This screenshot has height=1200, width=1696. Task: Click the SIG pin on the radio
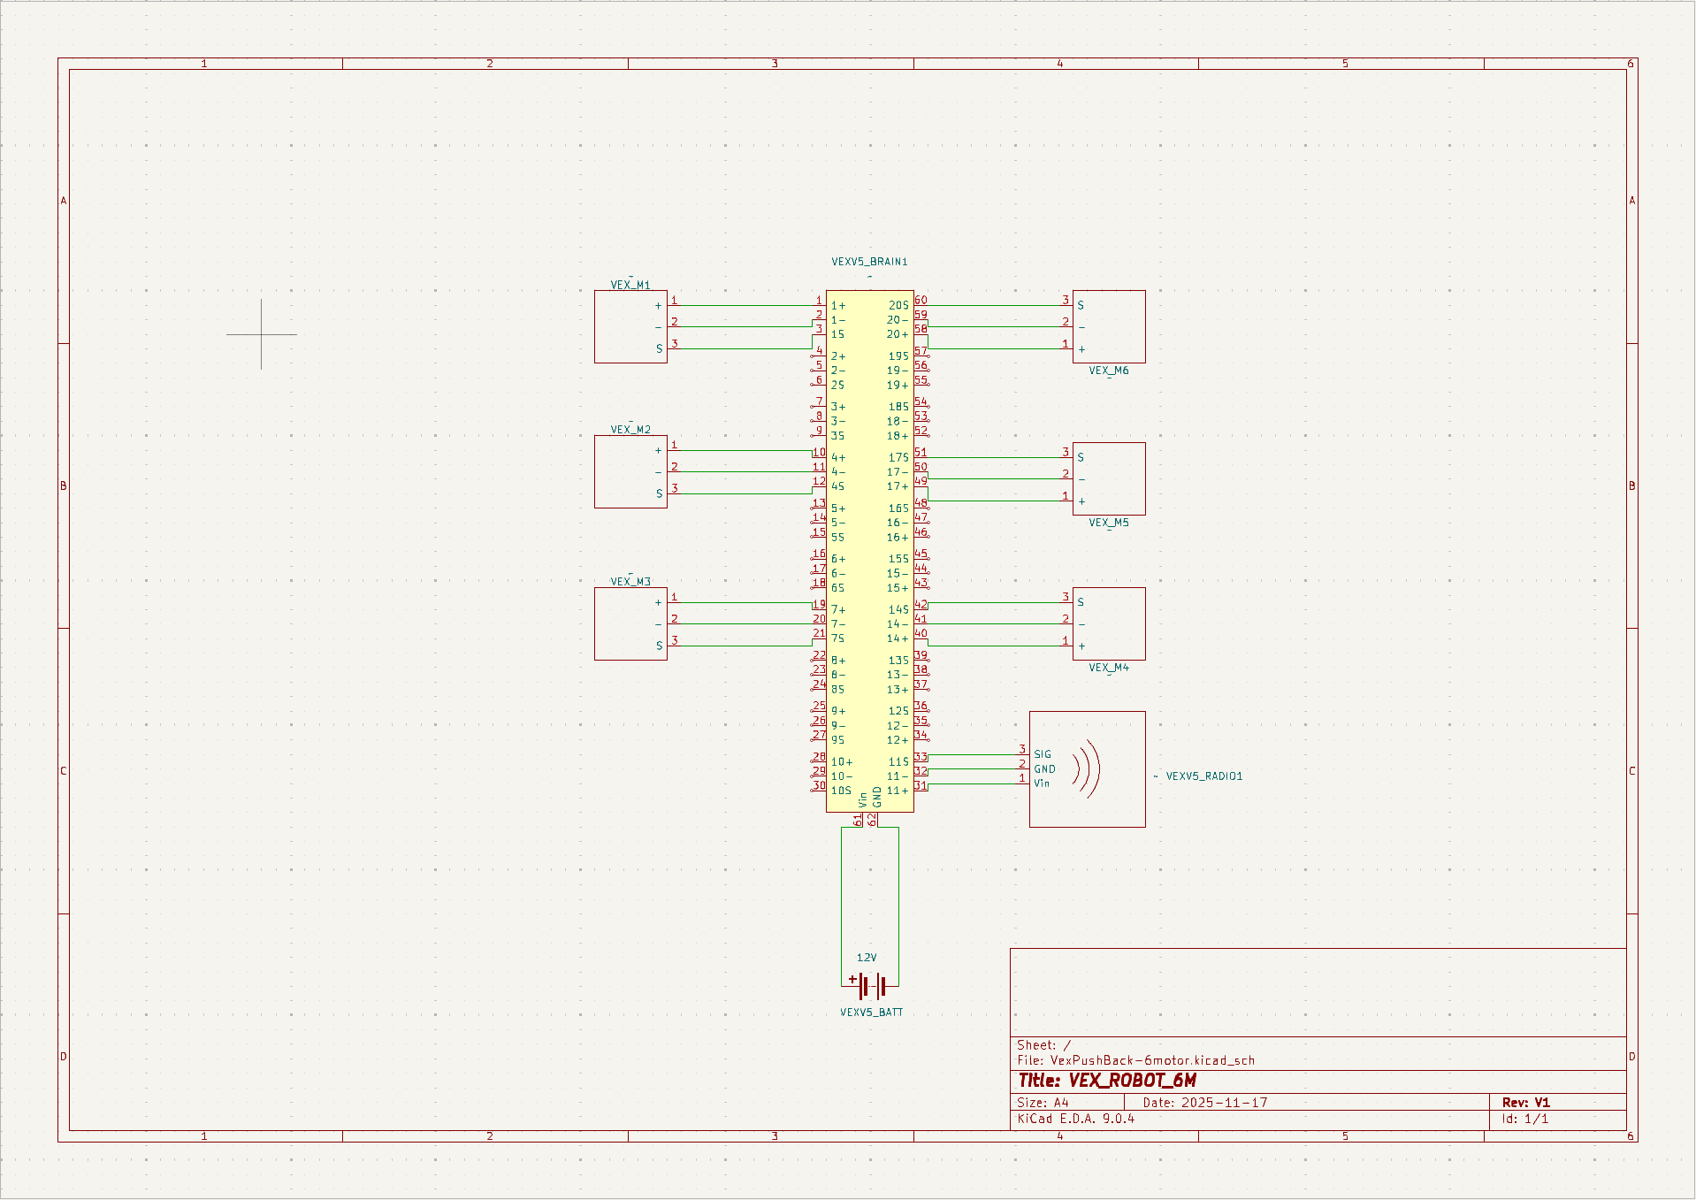coord(1043,754)
